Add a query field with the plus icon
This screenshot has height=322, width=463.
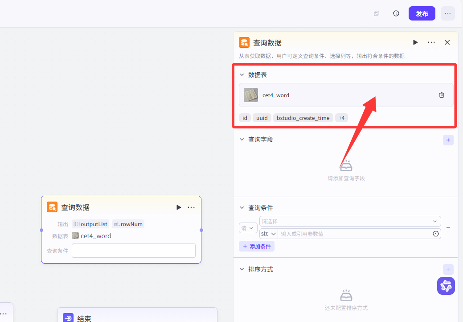tap(448, 140)
